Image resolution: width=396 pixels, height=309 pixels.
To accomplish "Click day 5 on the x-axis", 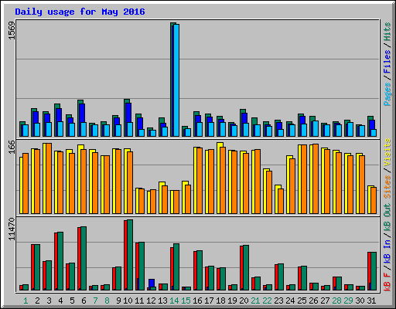I will 72,301.
